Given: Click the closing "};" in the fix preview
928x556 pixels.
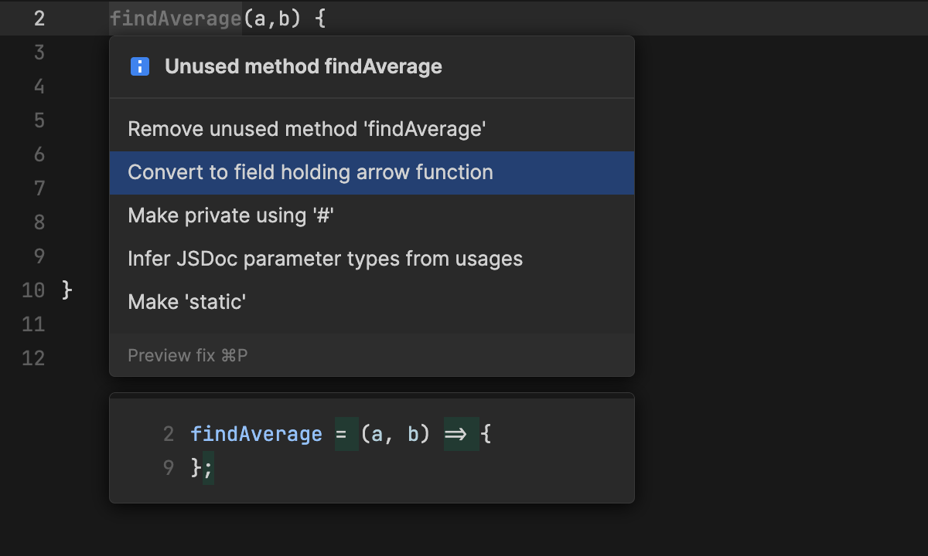Looking at the screenshot, I should [x=202, y=468].
